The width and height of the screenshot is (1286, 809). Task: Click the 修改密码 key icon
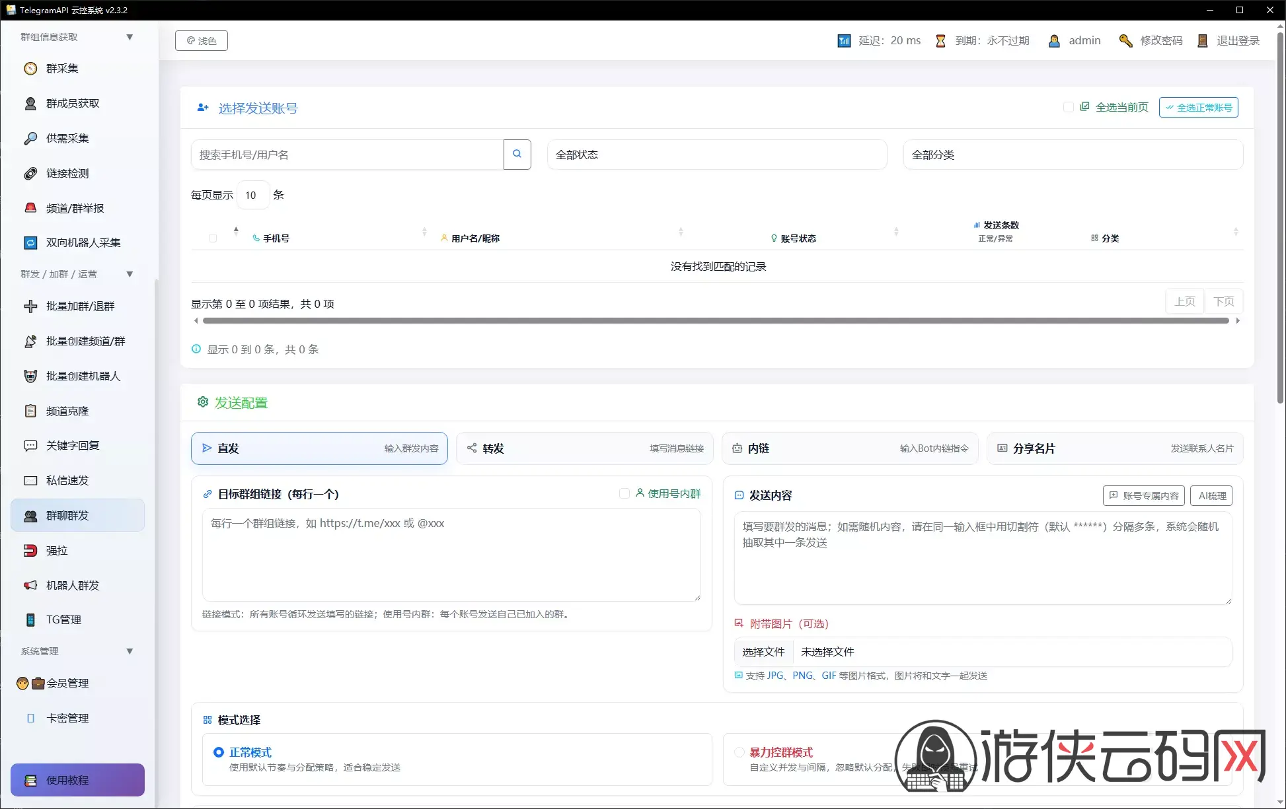[x=1125, y=41]
